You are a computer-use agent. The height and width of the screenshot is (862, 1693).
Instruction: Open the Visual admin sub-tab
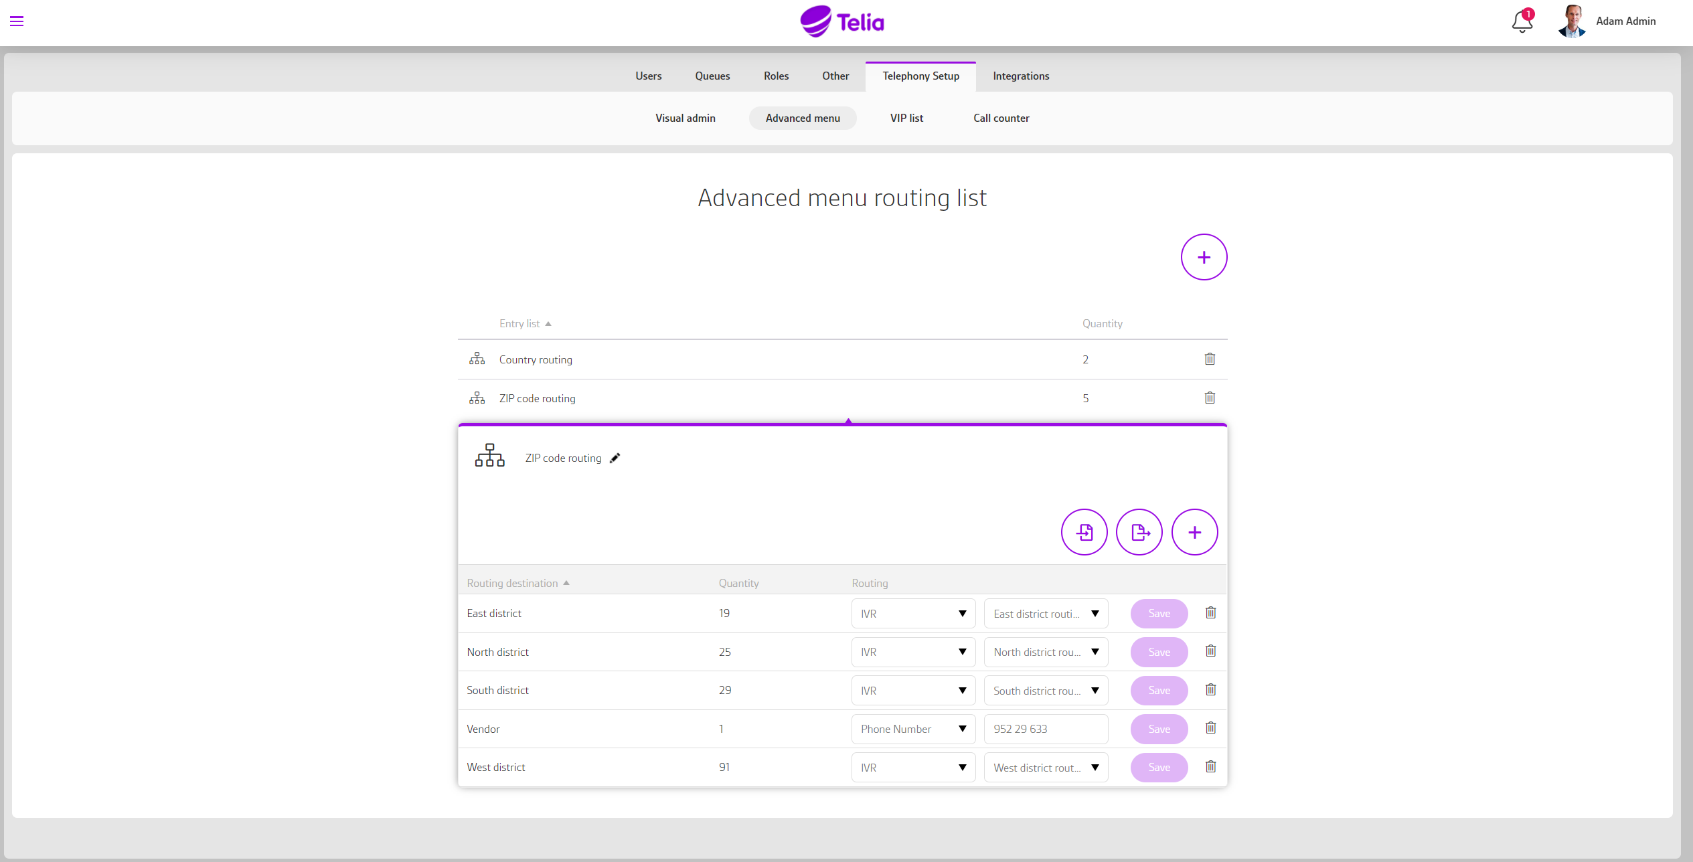(685, 118)
